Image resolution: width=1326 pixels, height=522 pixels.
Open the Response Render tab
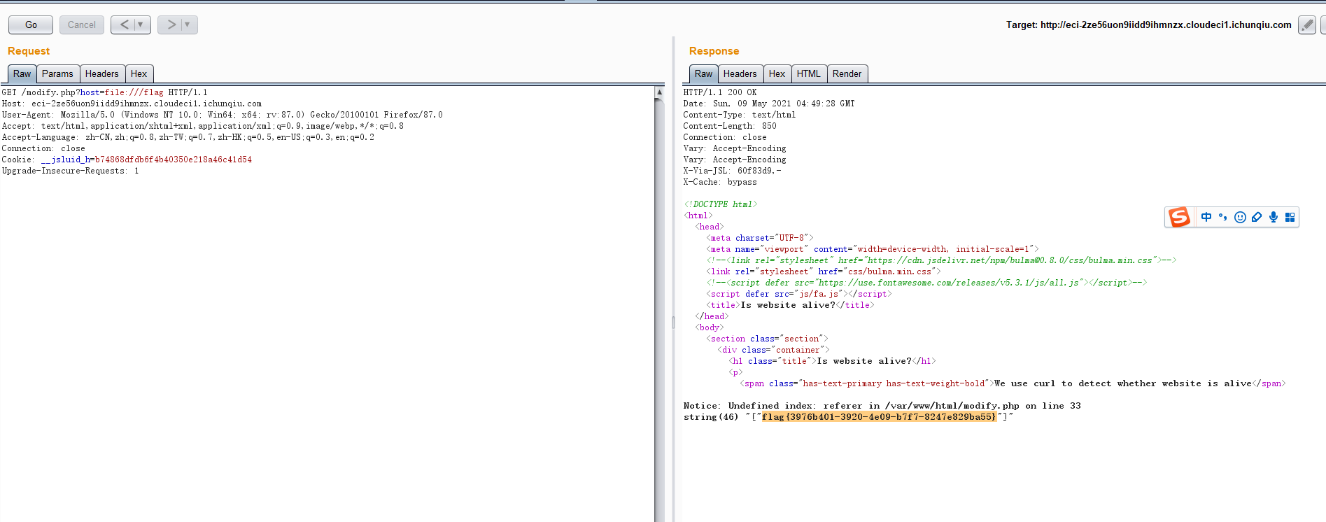pos(847,73)
